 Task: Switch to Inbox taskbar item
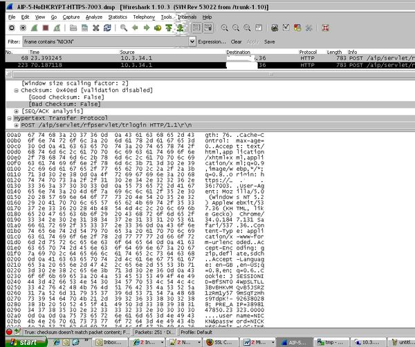pos(111,342)
